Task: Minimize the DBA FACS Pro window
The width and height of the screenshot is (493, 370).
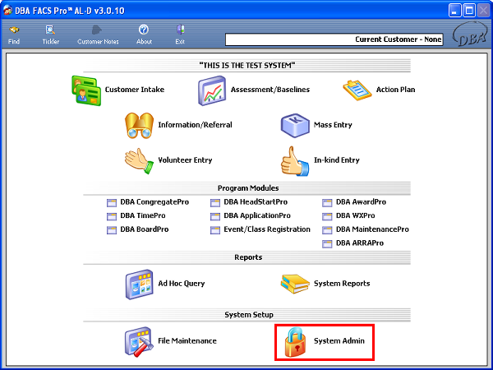Action: click(454, 11)
